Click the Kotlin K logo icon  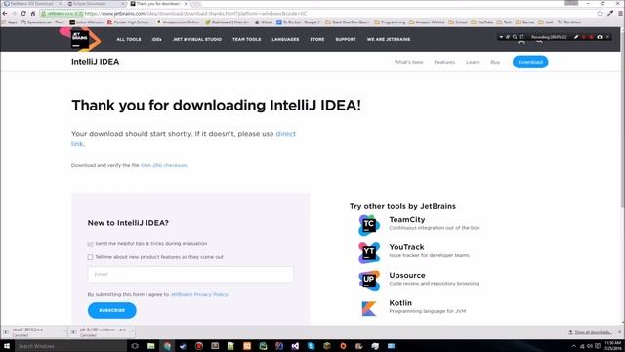pos(369,309)
